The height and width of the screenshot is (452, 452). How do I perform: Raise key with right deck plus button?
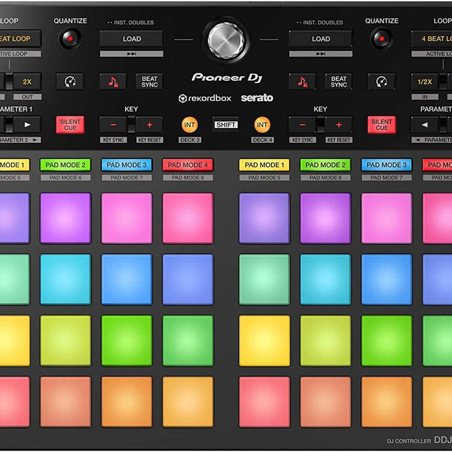point(339,125)
